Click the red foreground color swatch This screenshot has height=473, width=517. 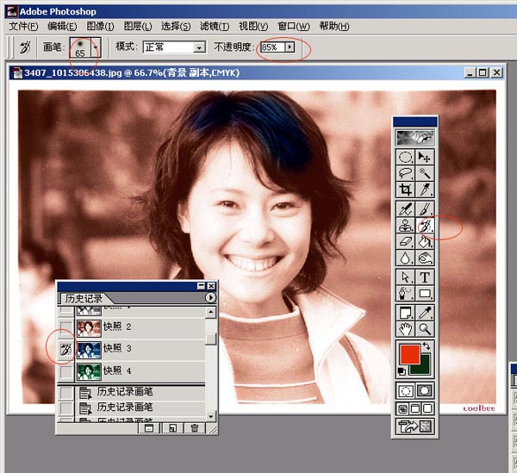point(408,354)
